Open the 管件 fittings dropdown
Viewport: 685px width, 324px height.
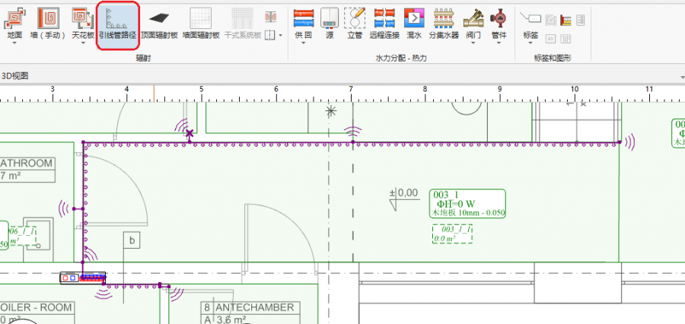click(x=499, y=43)
